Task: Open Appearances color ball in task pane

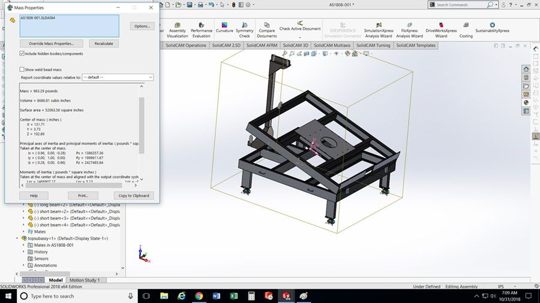Action: point(526,102)
